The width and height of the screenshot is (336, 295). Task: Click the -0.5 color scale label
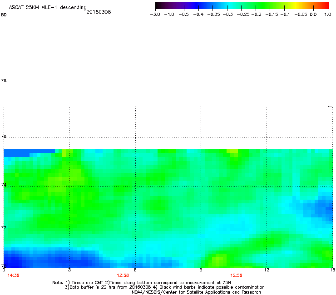(183, 15)
